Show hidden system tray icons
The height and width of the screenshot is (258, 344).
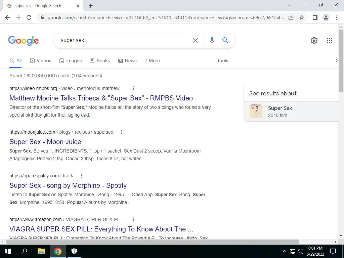tap(284, 251)
